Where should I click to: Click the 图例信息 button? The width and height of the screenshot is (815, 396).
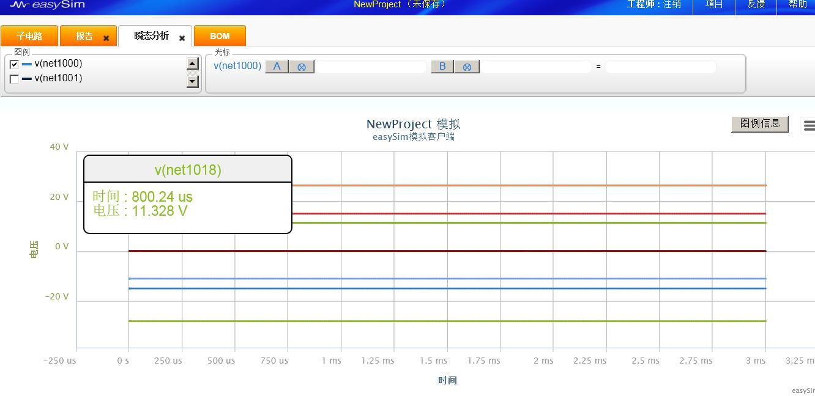pyautogui.click(x=760, y=123)
